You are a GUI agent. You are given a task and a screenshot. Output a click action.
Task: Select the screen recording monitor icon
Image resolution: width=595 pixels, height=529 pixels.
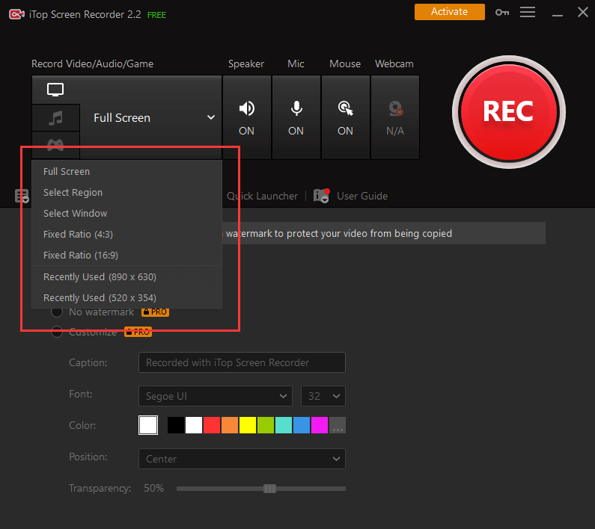point(55,90)
